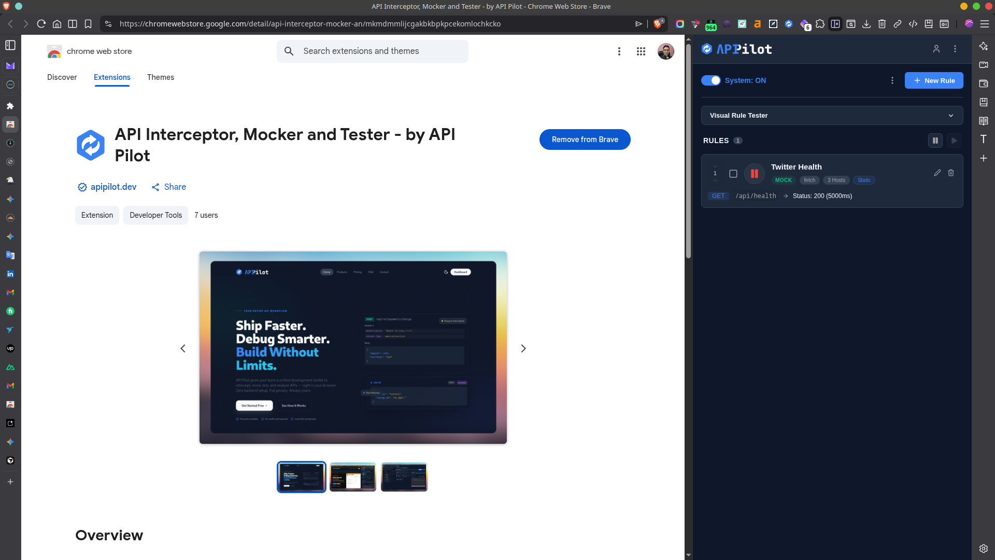Edit the Twitter Health rule with the pencil icon
995x560 pixels.
click(x=937, y=173)
